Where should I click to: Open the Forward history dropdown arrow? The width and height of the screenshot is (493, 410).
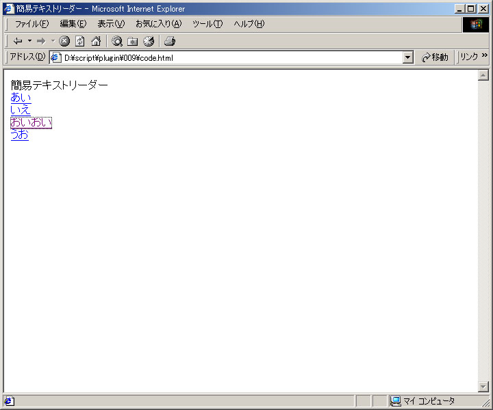[x=53, y=41]
